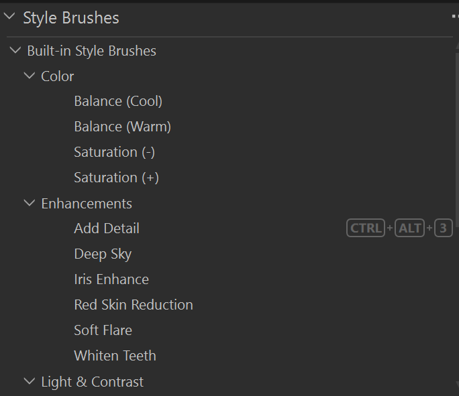Collapse the Color category

(30, 76)
